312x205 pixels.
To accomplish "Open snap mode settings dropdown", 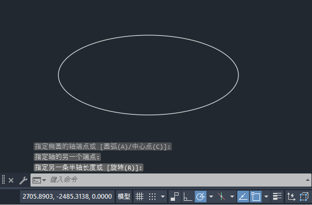I will [163, 197].
